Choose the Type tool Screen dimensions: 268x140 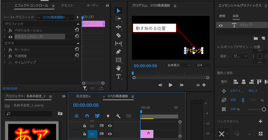[119, 76]
